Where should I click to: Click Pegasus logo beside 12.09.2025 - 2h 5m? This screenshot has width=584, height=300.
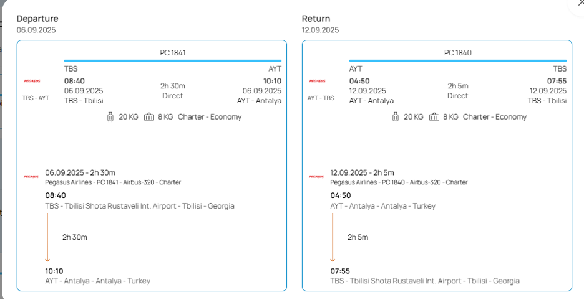[x=316, y=177]
